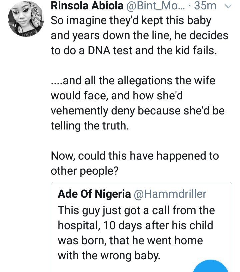The image size is (240, 272).
Task: Open the @Hammdriller handle
Action: point(170,194)
